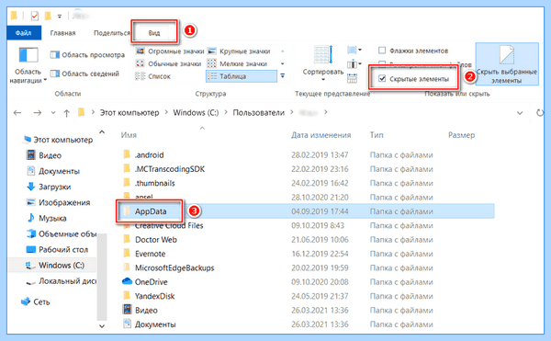551x341 pixels.
Task: Select Этот компьютер in navigation pane
Action: pyautogui.click(x=58, y=140)
